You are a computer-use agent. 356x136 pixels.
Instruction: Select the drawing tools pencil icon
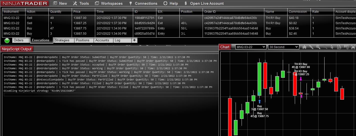point(311,47)
